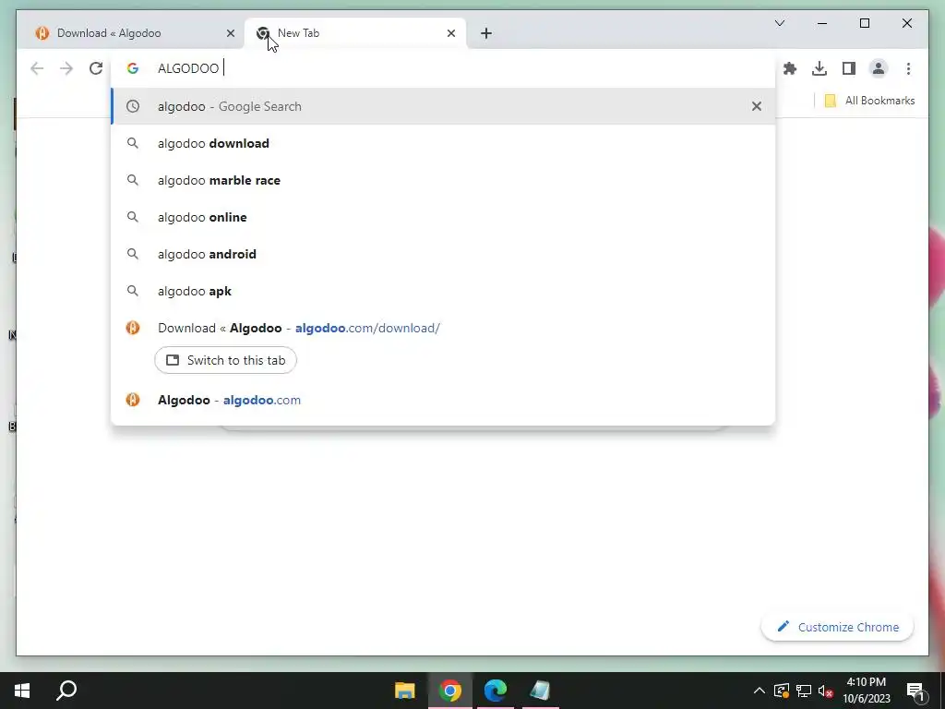This screenshot has width=945, height=709.
Task: Open File Explorer from the taskbar
Action: tap(404, 691)
